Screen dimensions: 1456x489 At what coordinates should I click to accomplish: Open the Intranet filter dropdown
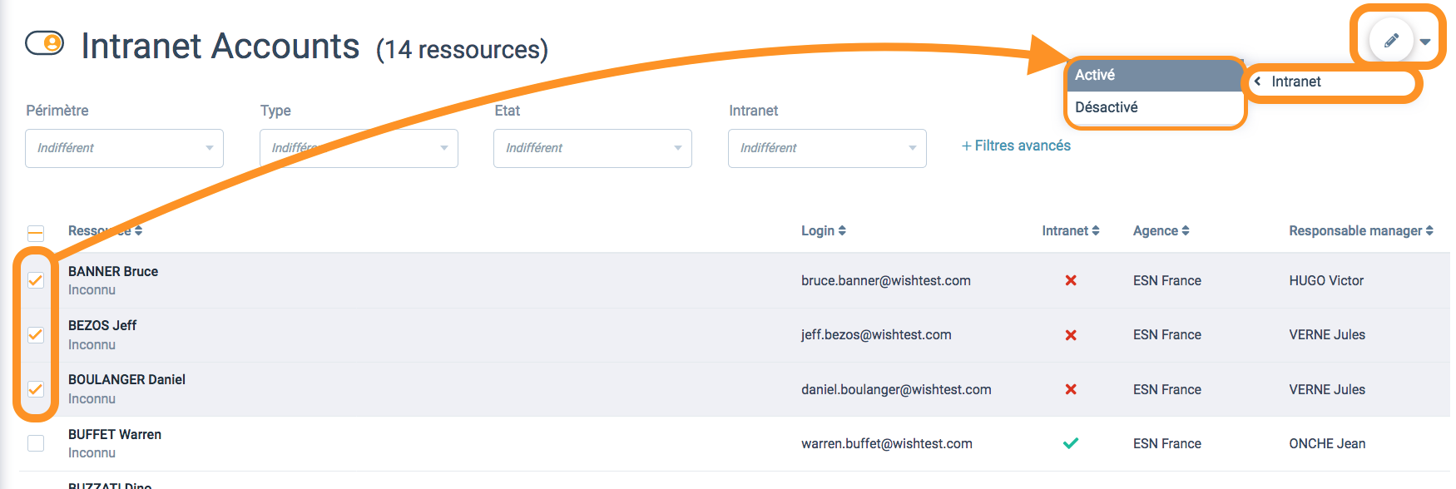(827, 148)
